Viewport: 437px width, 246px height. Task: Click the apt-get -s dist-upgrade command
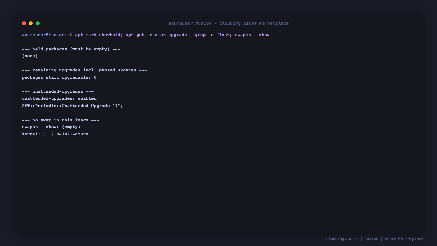pyautogui.click(x=156, y=35)
